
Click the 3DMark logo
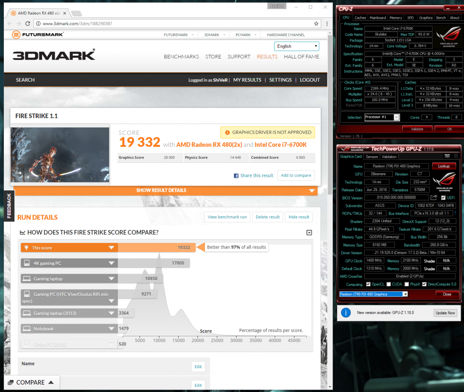tap(54, 55)
